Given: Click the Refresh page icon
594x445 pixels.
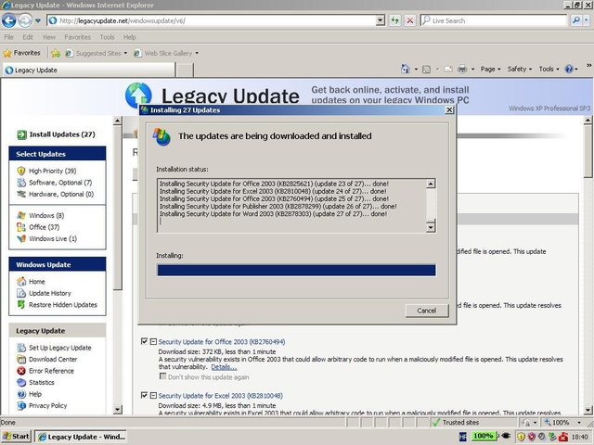Looking at the screenshot, I should (396, 19).
